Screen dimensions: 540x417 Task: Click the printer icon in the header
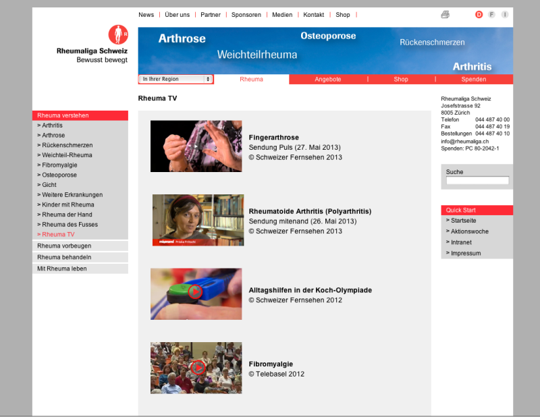point(445,15)
